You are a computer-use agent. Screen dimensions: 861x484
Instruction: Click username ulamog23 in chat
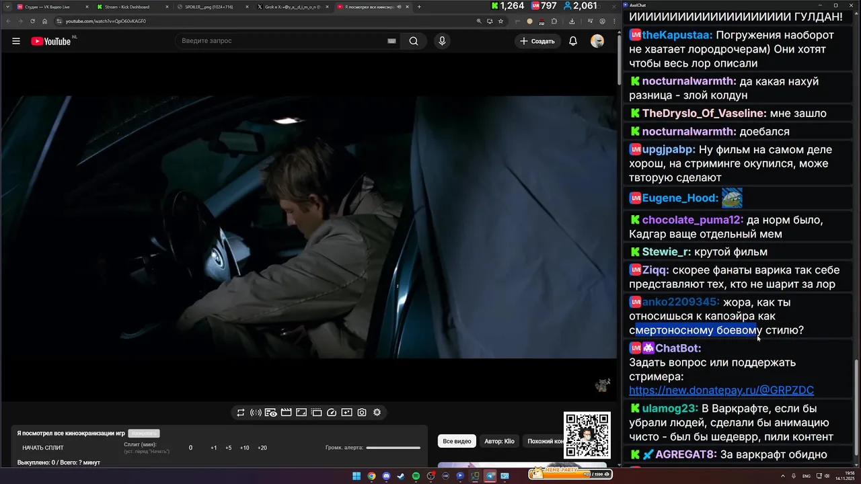[x=670, y=409]
